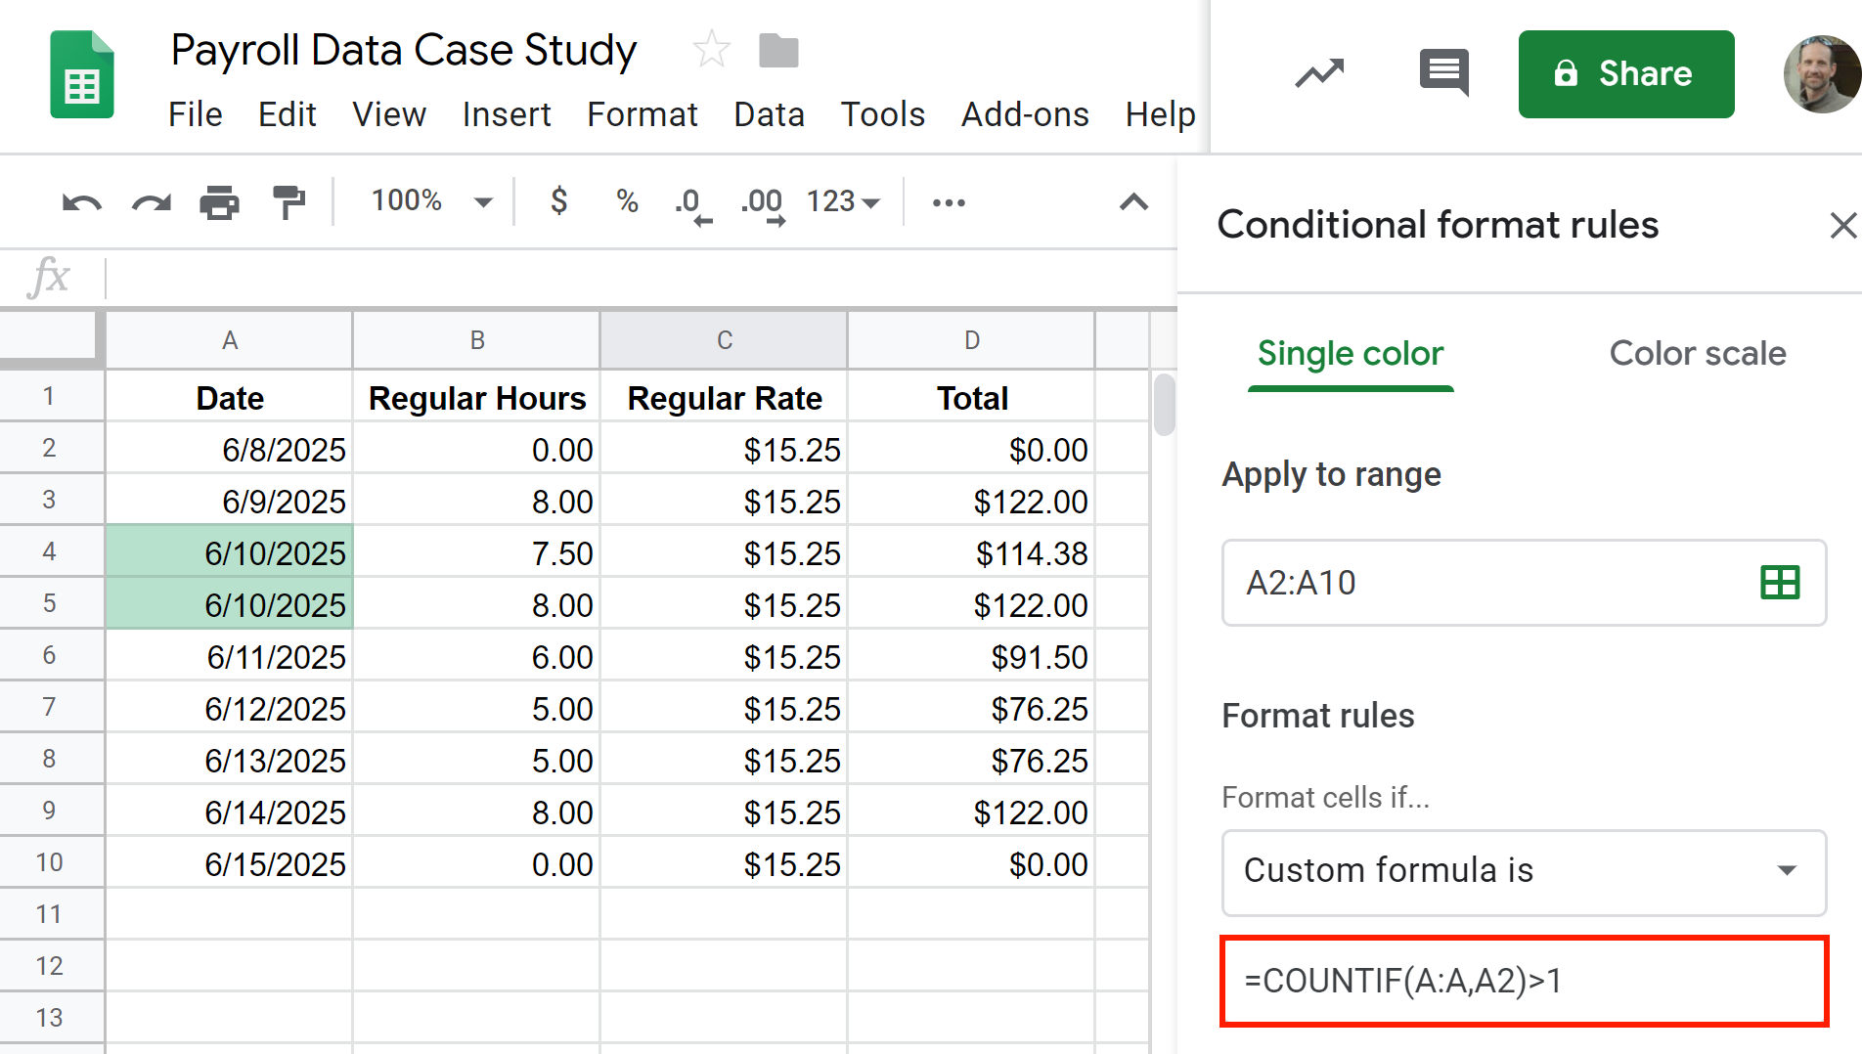The height and width of the screenshot is (1054, 1862).
Task: Click the COUNTIF custom formula input field
Action: click(1523, 981)
